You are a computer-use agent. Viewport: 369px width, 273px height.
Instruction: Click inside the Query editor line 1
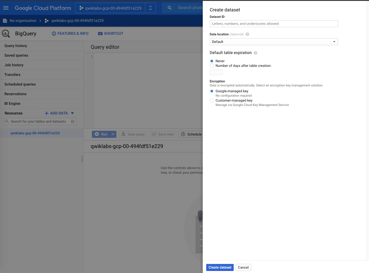148,56
